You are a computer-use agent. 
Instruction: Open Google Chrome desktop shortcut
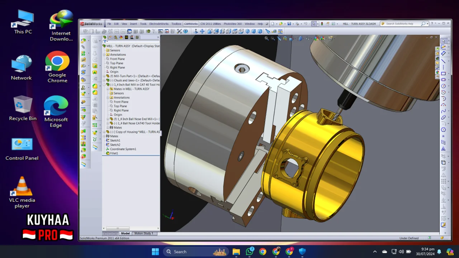coord(57,67)
